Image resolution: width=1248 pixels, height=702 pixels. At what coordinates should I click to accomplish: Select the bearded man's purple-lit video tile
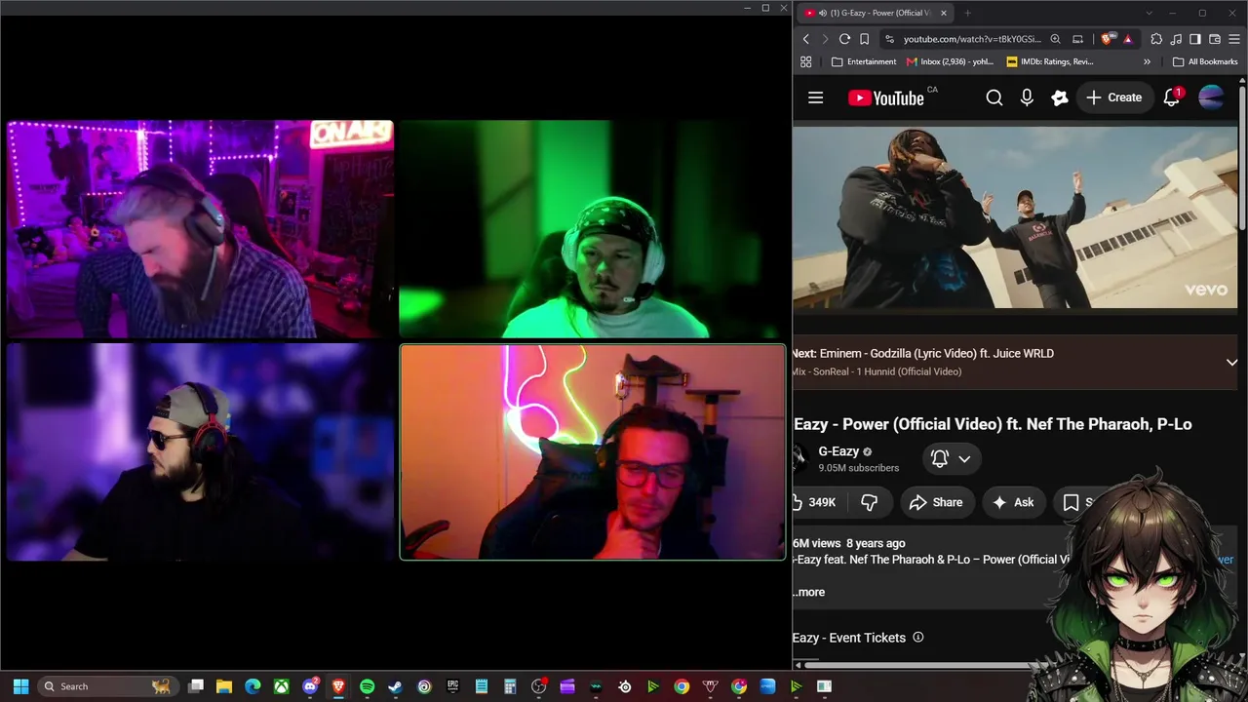pos(200,229)
